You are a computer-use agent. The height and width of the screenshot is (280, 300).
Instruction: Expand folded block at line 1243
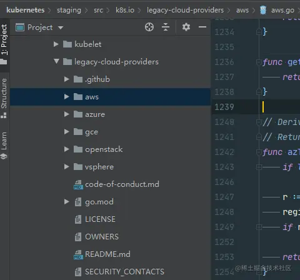pyautogui.click(x=259, y=167)
